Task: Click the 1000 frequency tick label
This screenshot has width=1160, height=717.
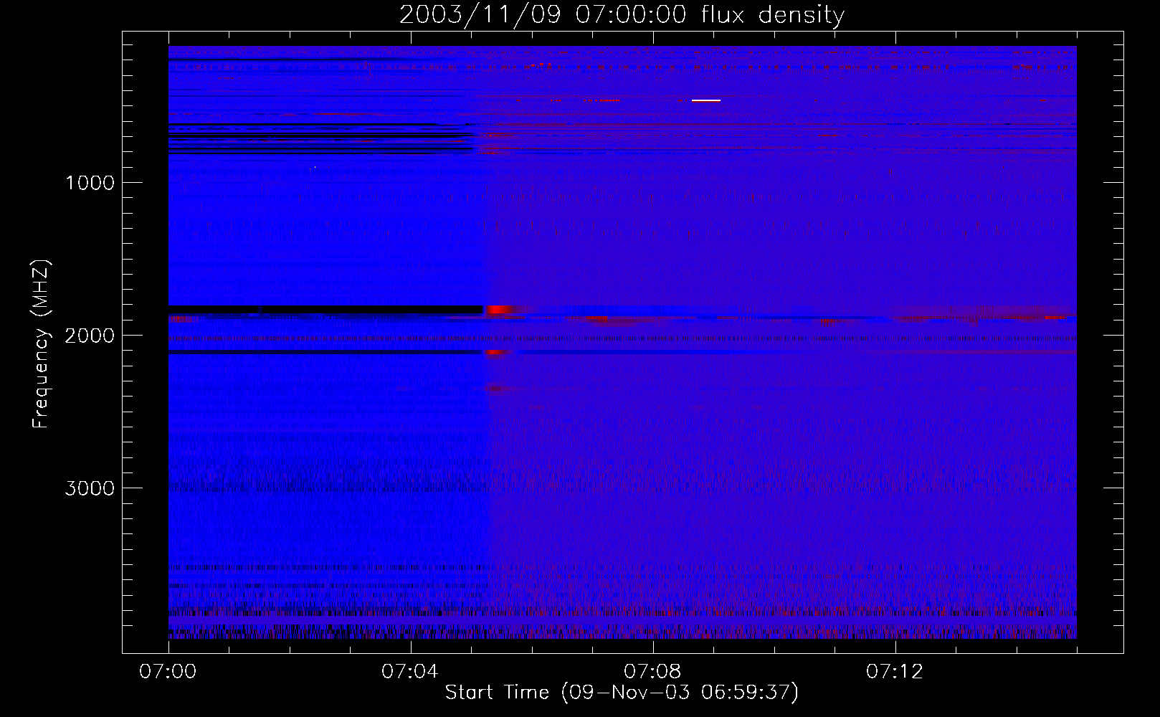Action: click(x=90, y=183)
